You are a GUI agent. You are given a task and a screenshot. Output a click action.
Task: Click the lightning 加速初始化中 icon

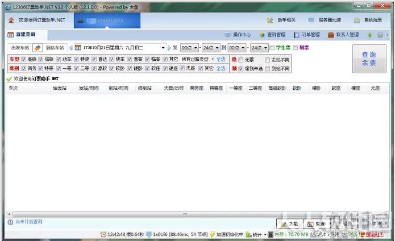(213, 234)
